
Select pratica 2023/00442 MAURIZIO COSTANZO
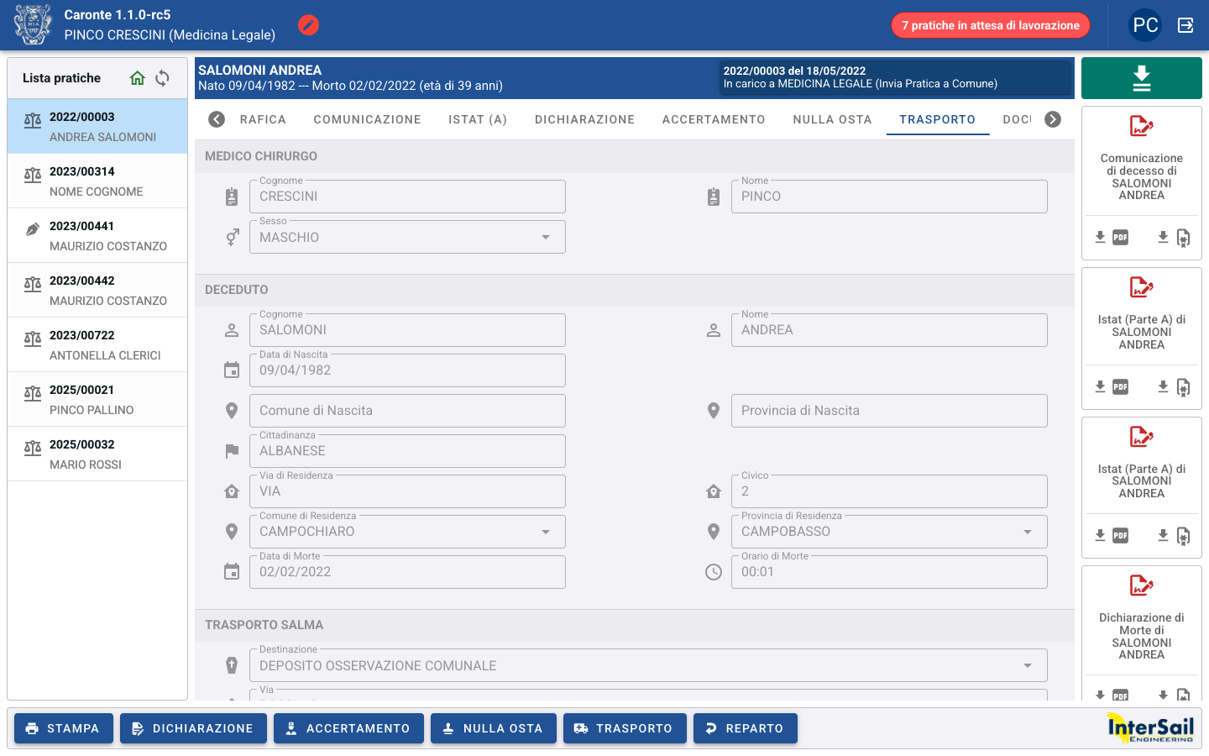point(97,290)
